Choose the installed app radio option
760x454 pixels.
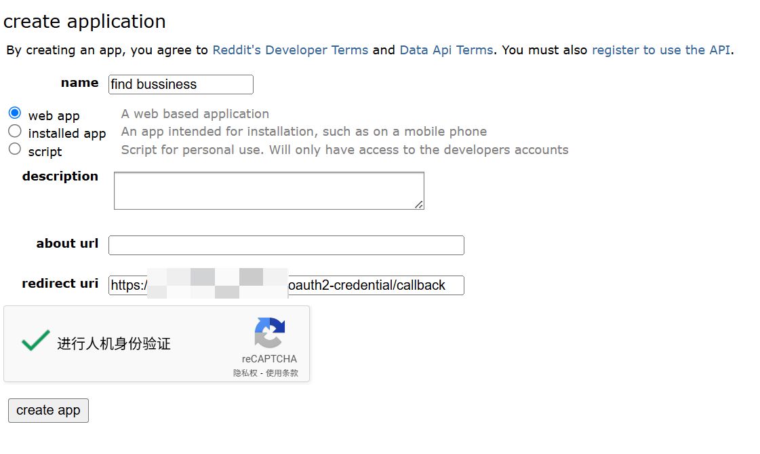[x=15, y=131]
